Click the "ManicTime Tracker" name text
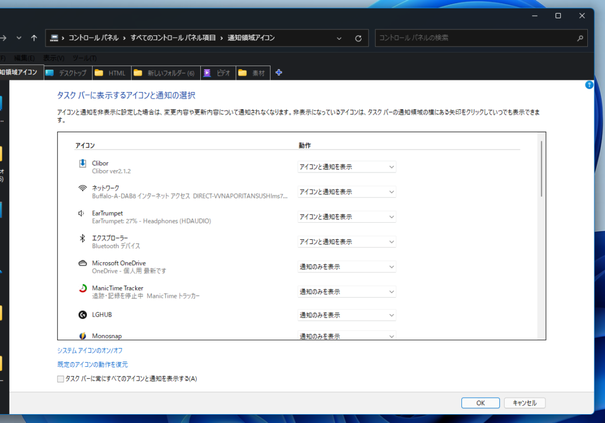Viewport: 605px width, 423px height. click(x=118, y=288)
